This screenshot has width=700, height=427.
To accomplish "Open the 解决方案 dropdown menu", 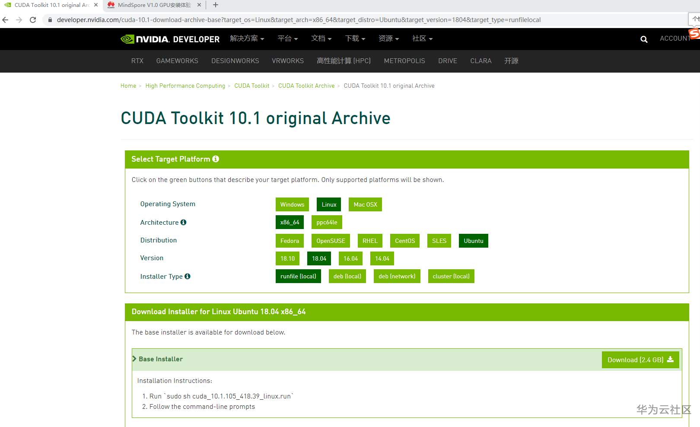I will click(247, 38).
